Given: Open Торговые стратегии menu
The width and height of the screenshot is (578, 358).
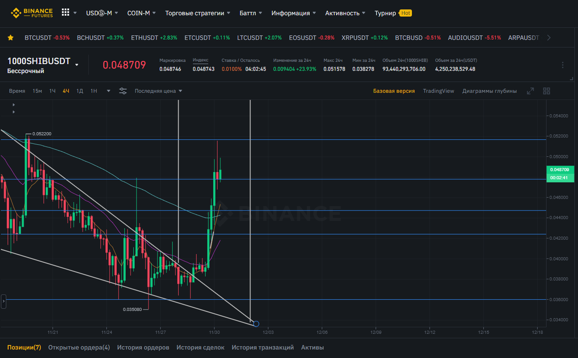Looking at the screenshot, I should (198, 13).
